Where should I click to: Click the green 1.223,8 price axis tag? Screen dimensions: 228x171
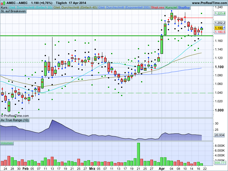[x=220, y=13]
